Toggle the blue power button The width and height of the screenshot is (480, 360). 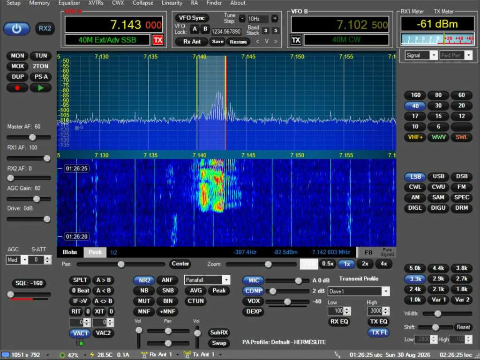(16, 29)
